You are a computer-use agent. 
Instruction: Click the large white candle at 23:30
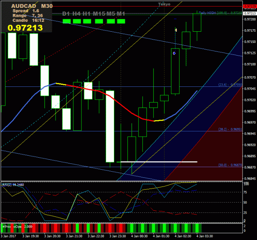110,126
